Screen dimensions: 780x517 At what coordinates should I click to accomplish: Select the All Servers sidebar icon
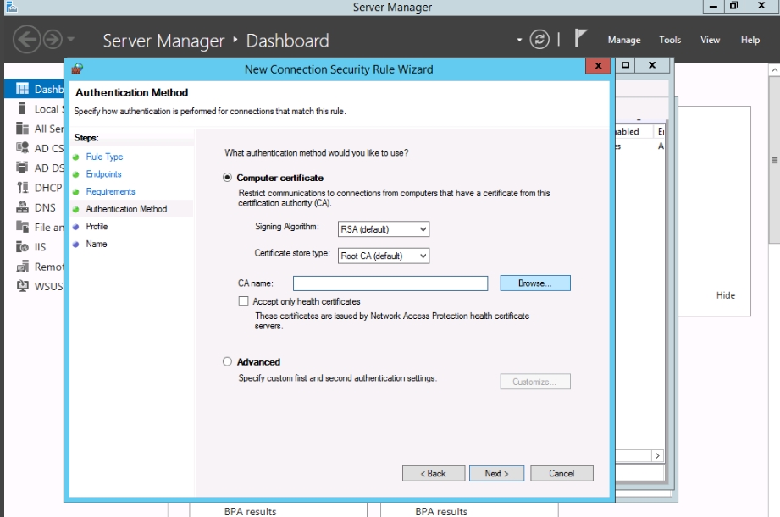(x=22, y=129)
